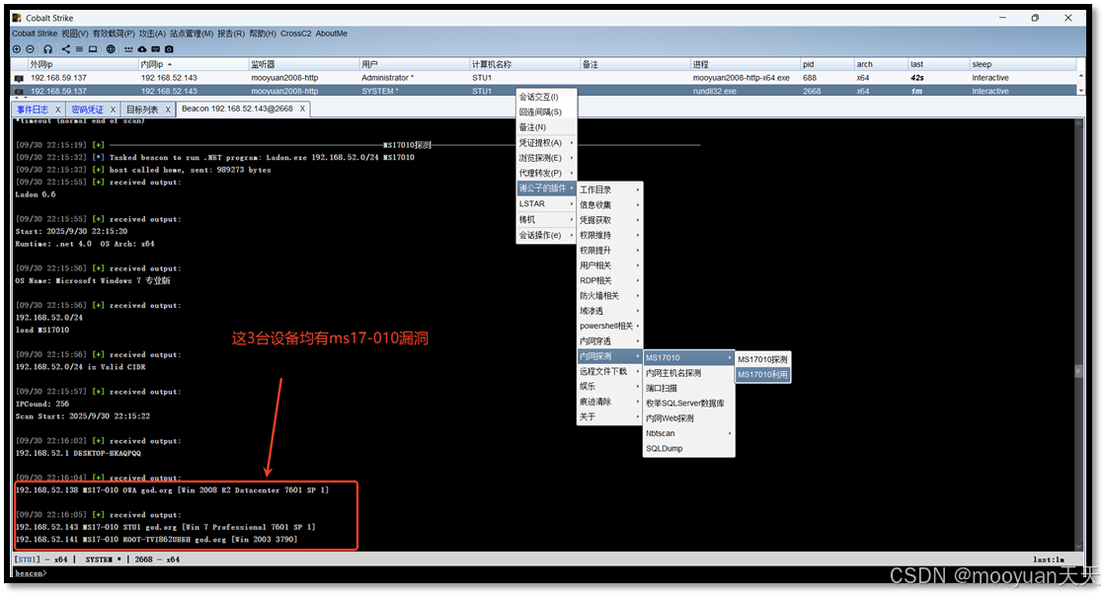Click beacon icon of SYSTEM session row

click(19, 92)
